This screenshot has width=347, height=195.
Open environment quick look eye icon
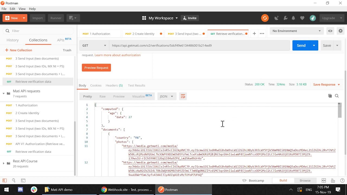click(x=330, y=31)
